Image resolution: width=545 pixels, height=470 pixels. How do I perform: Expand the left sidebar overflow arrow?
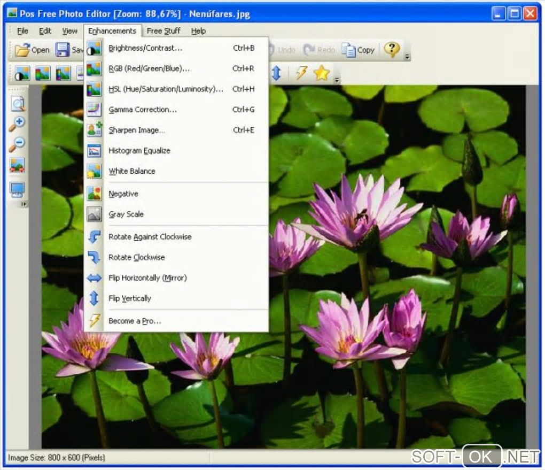pos(23,204)
